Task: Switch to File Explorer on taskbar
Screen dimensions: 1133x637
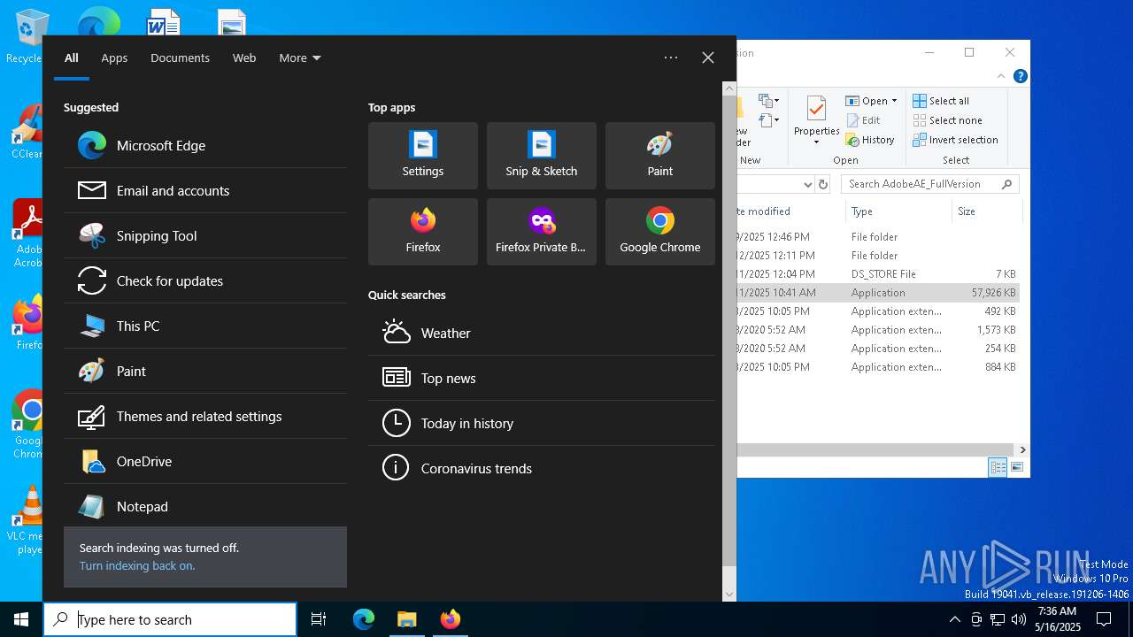Action: tap(406, 619)
